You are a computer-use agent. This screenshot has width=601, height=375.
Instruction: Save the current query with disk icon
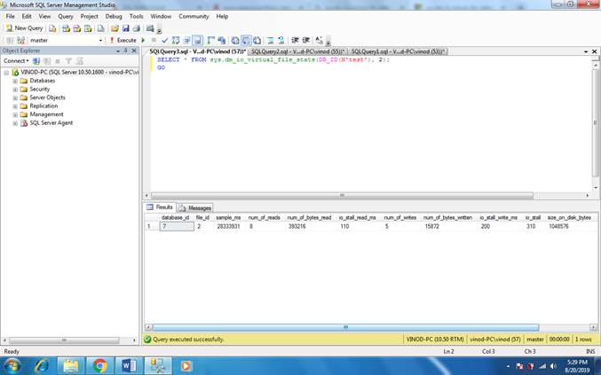[x=125, y=28]
